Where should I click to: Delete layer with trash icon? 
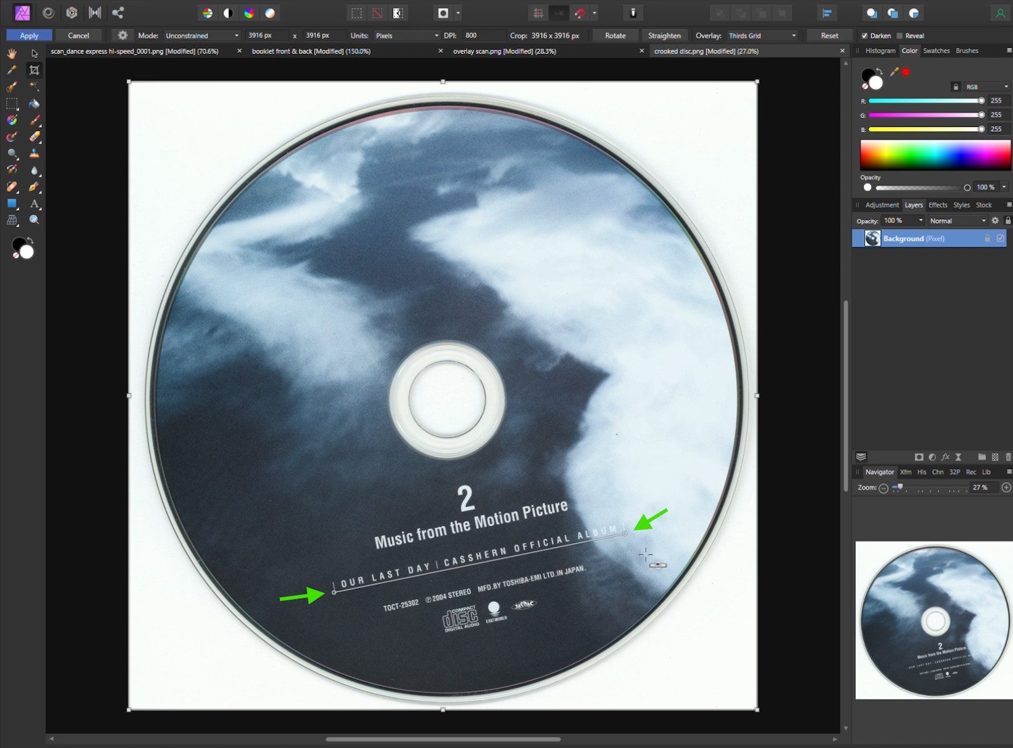1008,457
